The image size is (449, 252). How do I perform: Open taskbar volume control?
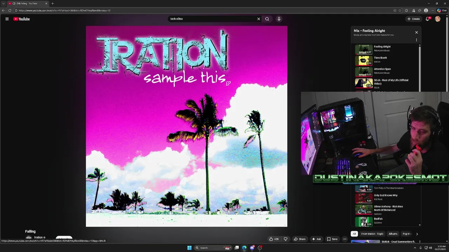(x=430, y=248)
